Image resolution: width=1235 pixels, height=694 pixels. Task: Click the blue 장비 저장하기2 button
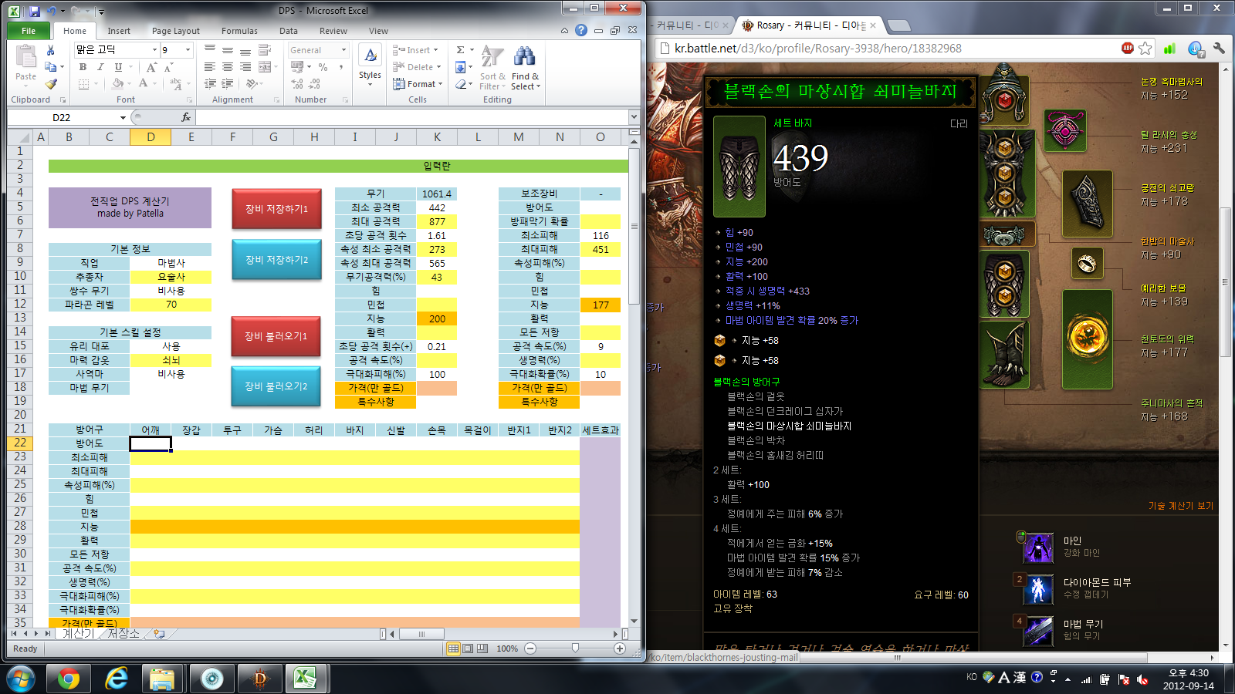point(276,260)
